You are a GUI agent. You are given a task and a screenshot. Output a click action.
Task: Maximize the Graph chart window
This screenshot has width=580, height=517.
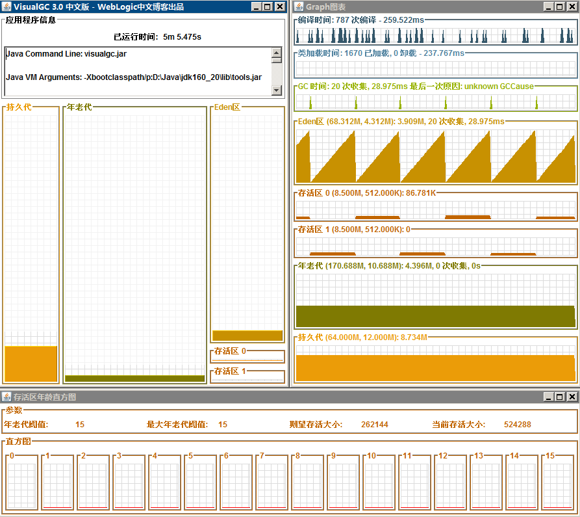pyautogui.click(x=560, y=7)
